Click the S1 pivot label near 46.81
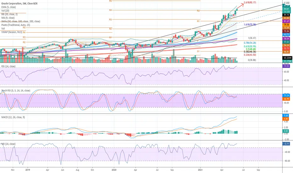Image resolution: width=293 pixels, height=173 pixels. [198, 51]
